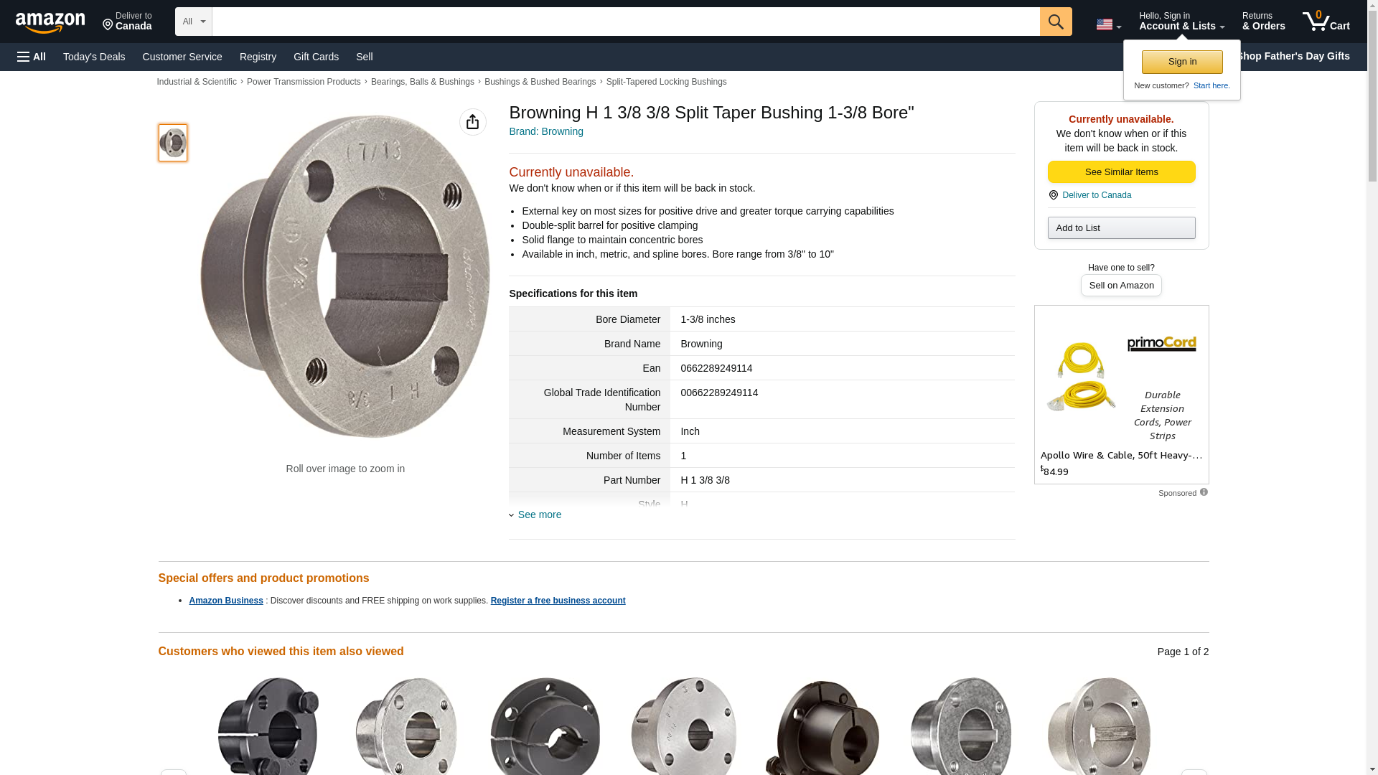Open the search category All dropdown
The height and width of the screenshot is (775, 1378).
[x=194, y=22]
